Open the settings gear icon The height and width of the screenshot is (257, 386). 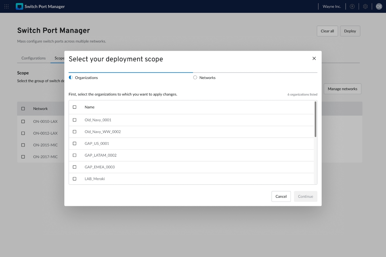pos(365,6)
